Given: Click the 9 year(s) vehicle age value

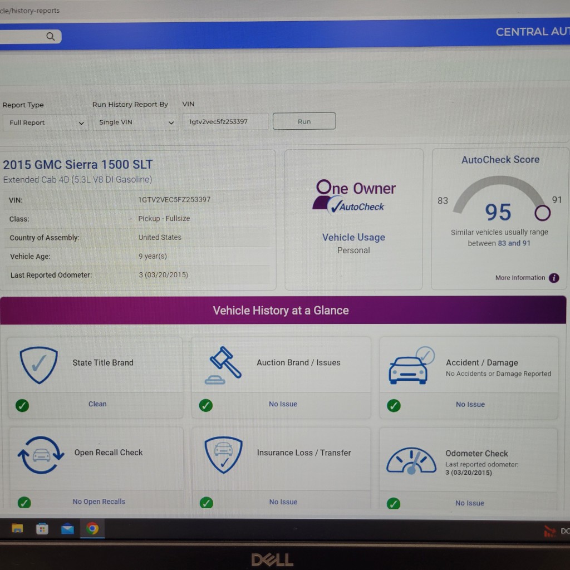Looking at the screenshot, I should tap(153, 256).
